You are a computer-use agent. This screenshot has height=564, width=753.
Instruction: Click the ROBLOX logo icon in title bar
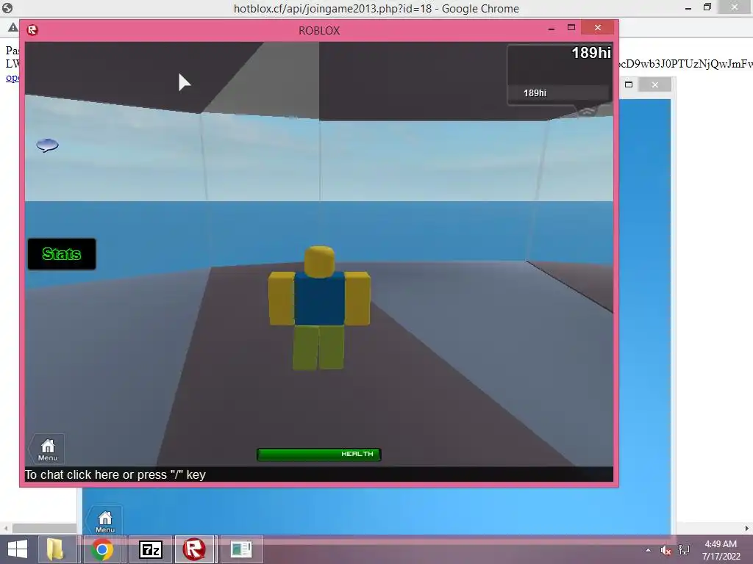(x=32, y=30)
